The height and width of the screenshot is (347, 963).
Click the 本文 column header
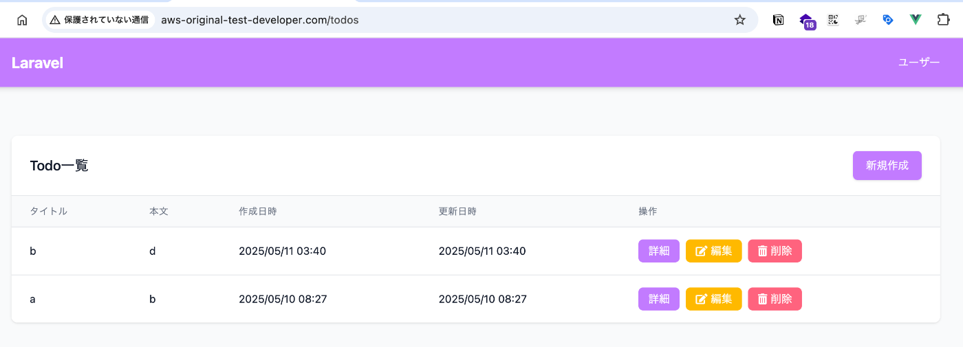(x=159, y=211)
